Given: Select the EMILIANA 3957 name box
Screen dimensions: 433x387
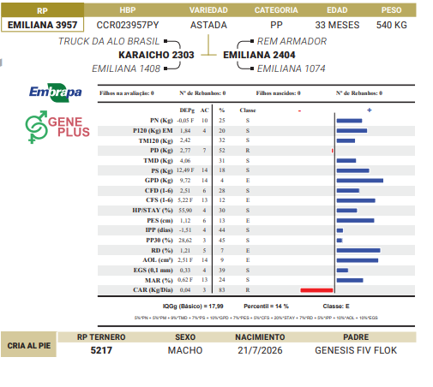Looking at the screenshot, I should (x=42, y=25).
